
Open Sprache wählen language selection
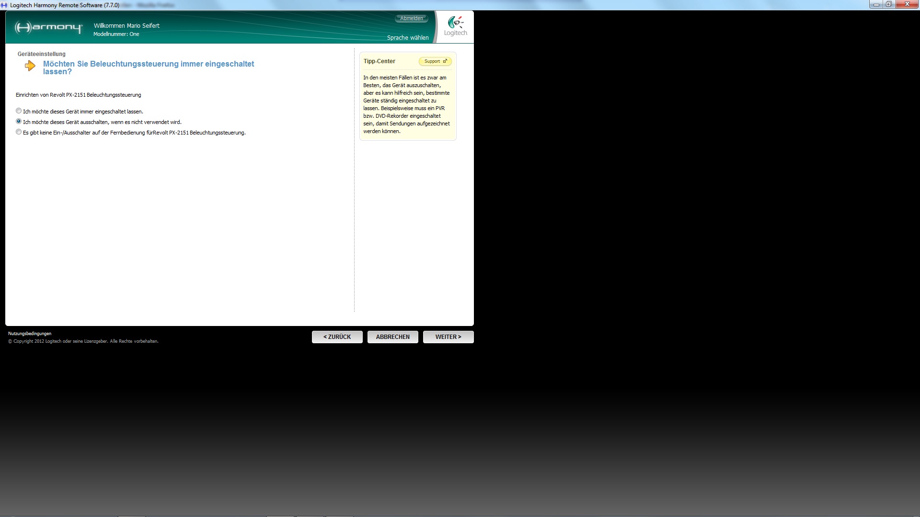(408, 38)
